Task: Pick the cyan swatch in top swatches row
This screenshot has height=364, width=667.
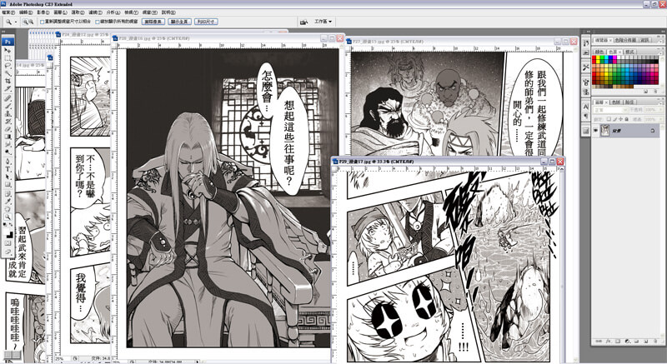Action: pos(606,57)
